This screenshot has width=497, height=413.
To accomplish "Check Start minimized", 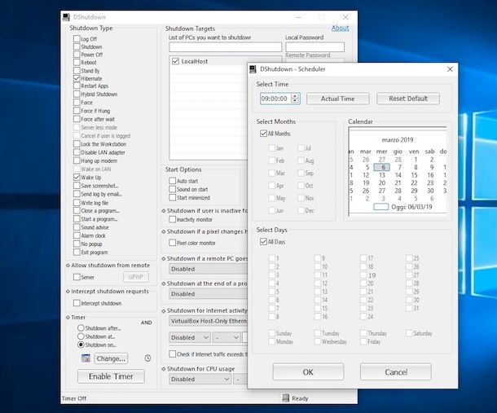I will tap(173, 197).
